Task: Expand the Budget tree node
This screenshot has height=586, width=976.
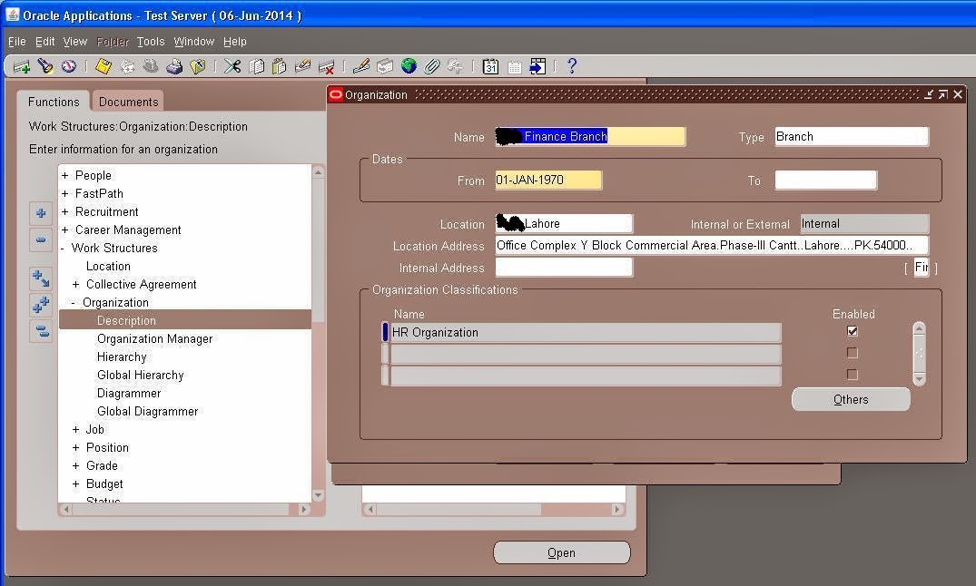Action: (x=75, y=483)
